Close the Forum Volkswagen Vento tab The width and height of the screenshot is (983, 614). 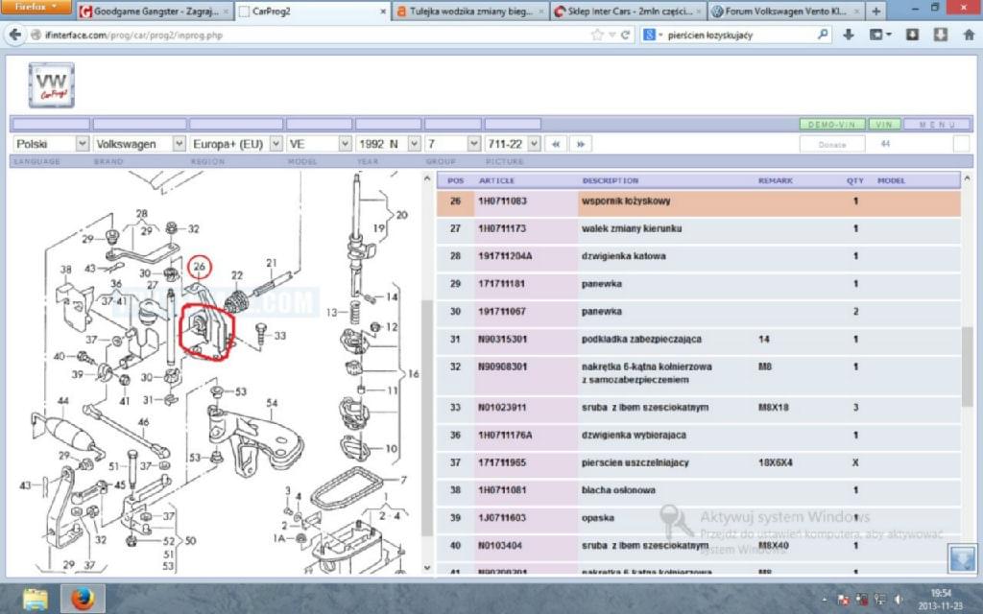pyautogui.click(x=856, y=12)
